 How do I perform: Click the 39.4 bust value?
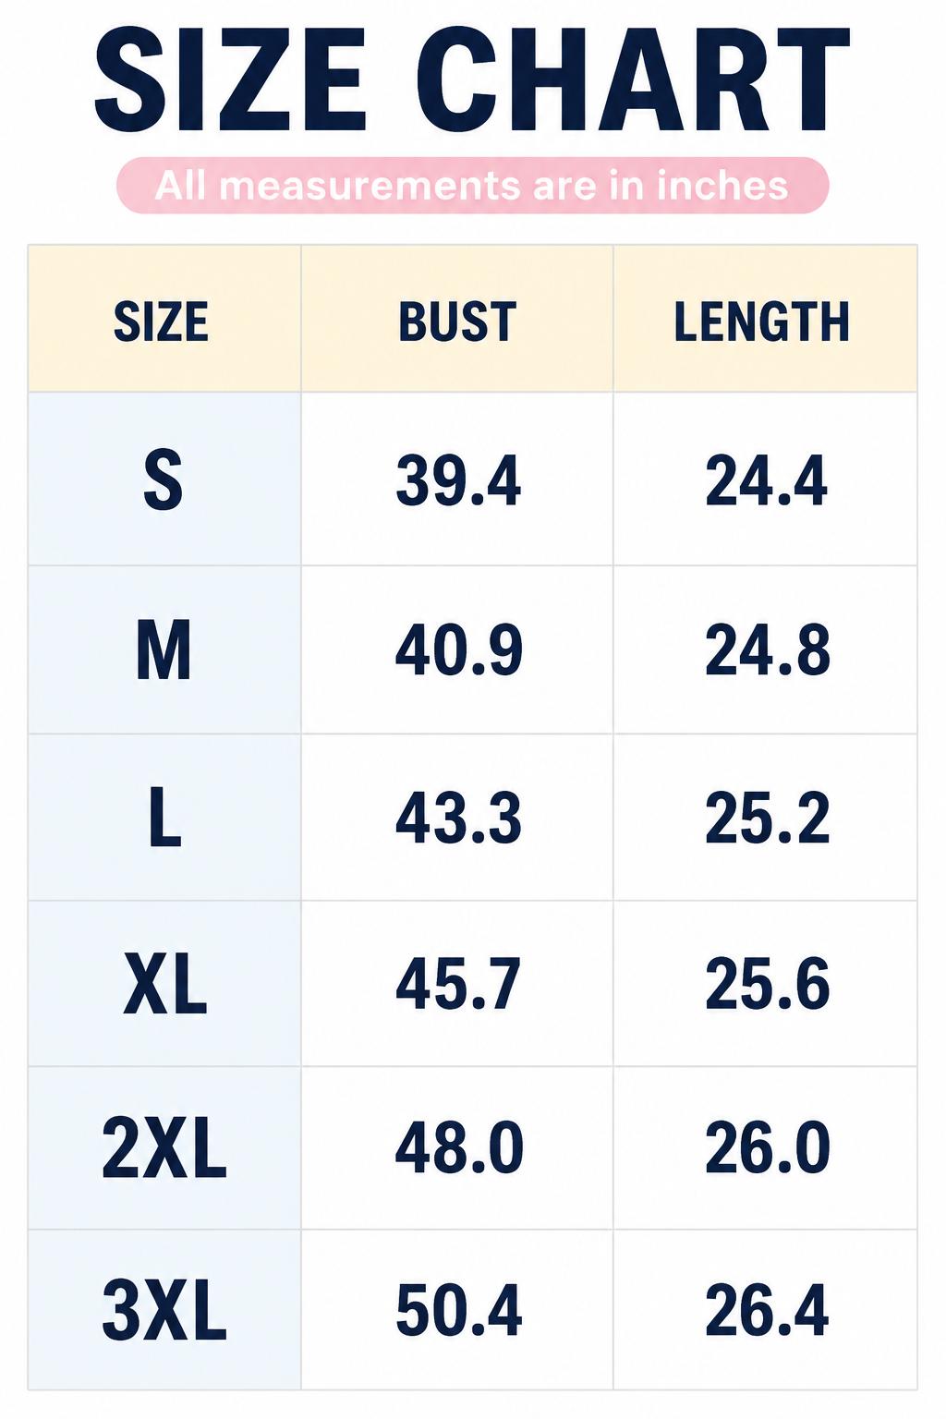pyautogui.click(x=459, y=481)
